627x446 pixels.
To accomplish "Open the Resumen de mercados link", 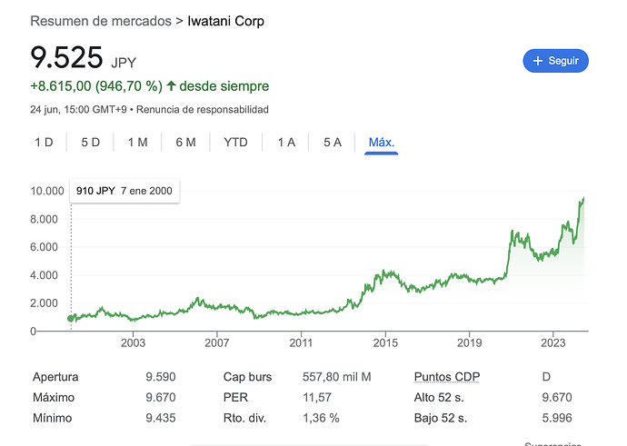I will (x=101, y=20).
